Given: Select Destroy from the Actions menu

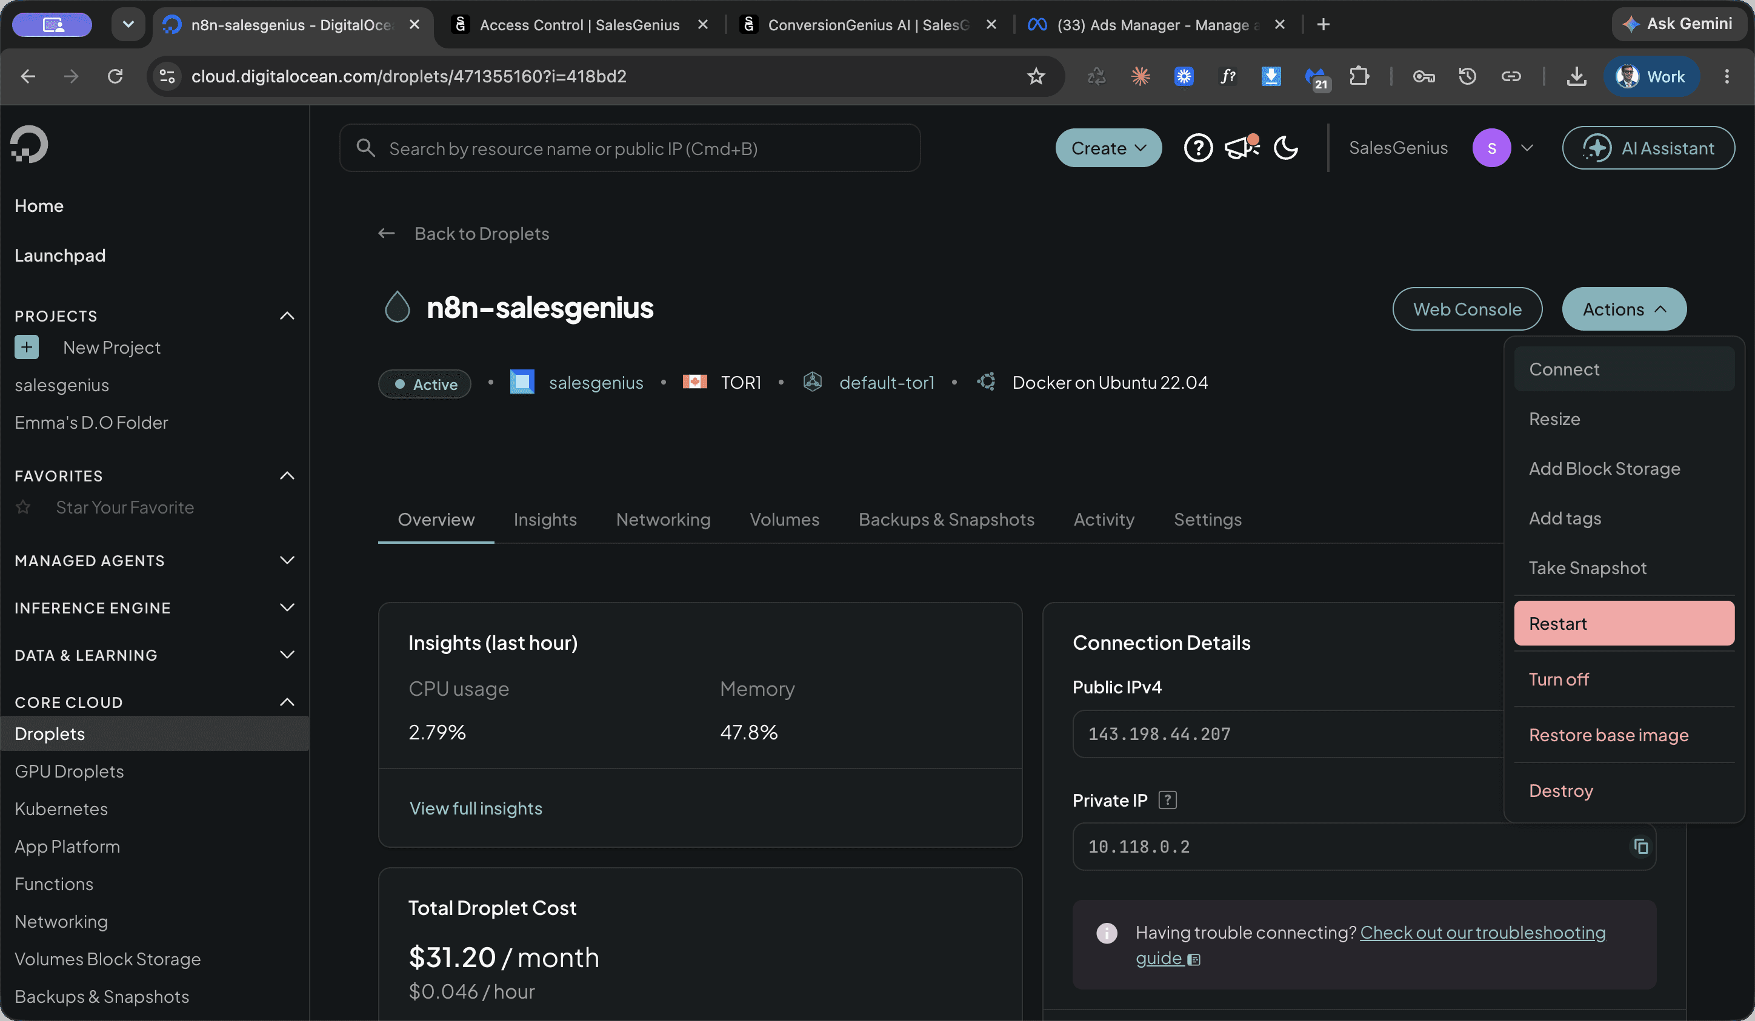Looking at the screenshot, I should click(1623, 791).
